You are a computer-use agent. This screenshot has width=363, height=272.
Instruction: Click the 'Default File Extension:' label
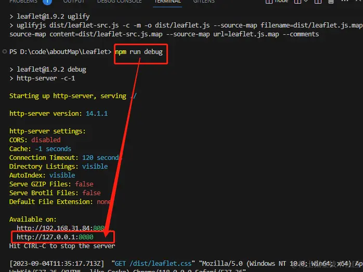(x=51, y=202)
